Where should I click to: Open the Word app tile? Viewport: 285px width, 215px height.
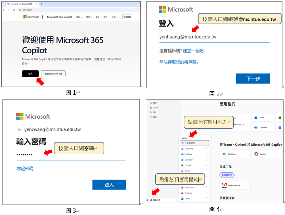(263, 117)
